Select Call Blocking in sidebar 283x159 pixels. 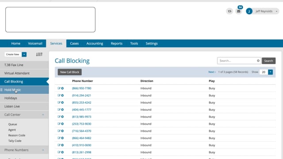[24, 81]
